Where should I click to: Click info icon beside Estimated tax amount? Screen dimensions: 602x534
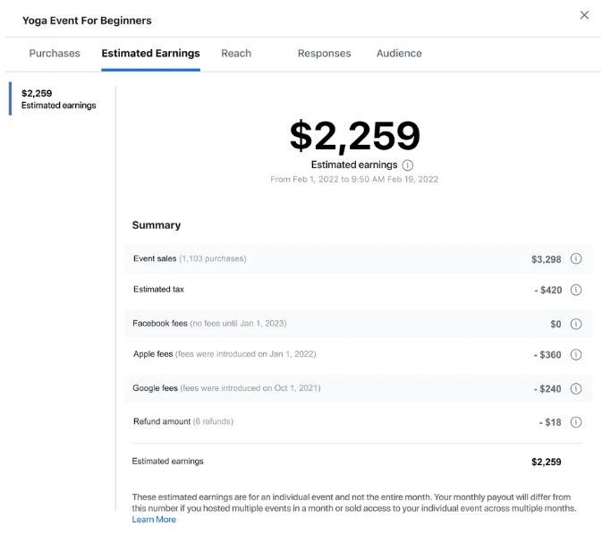(x=575, y=290)
